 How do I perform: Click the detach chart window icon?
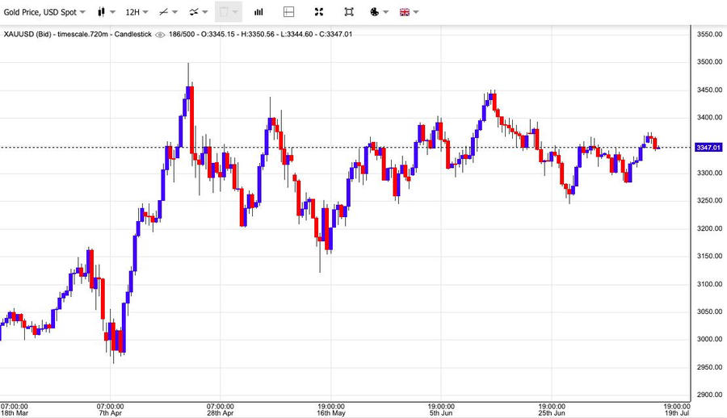[x=348, y=12]
